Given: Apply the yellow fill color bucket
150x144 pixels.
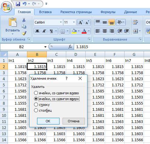Looking at the screenshot, I should (74, 31).
